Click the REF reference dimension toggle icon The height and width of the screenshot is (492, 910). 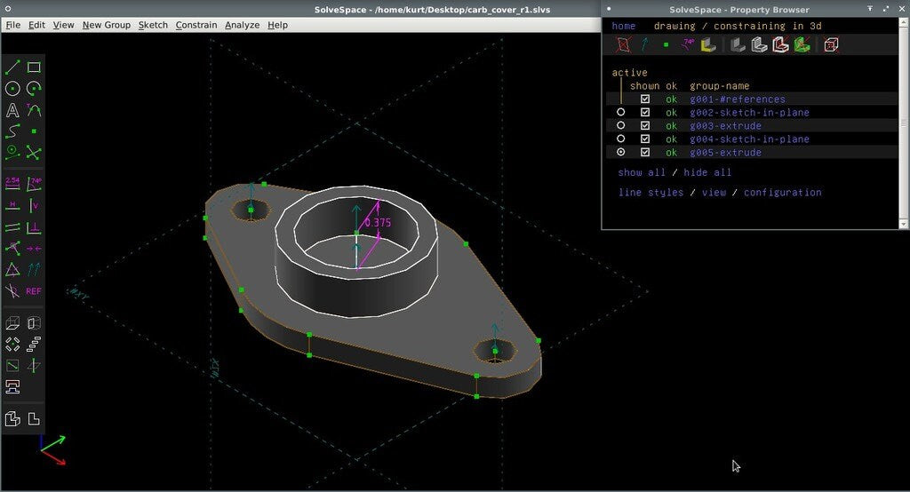click(34, 291)
